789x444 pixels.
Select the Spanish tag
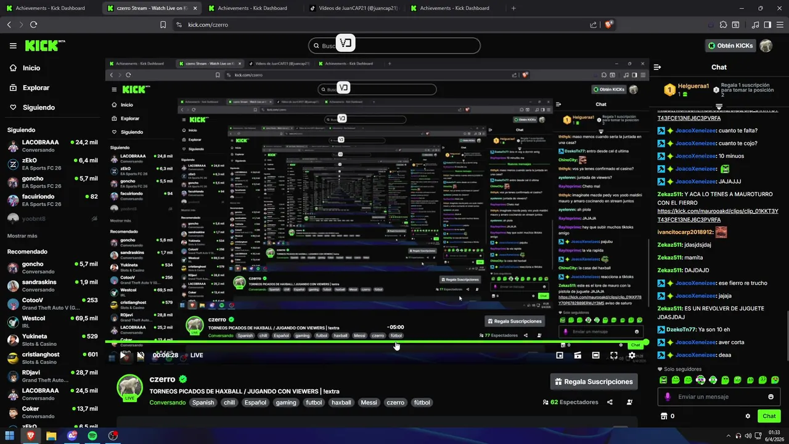203,403
